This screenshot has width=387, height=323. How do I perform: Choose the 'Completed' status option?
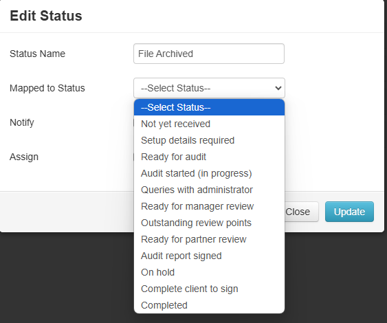(x=209, y=306)
